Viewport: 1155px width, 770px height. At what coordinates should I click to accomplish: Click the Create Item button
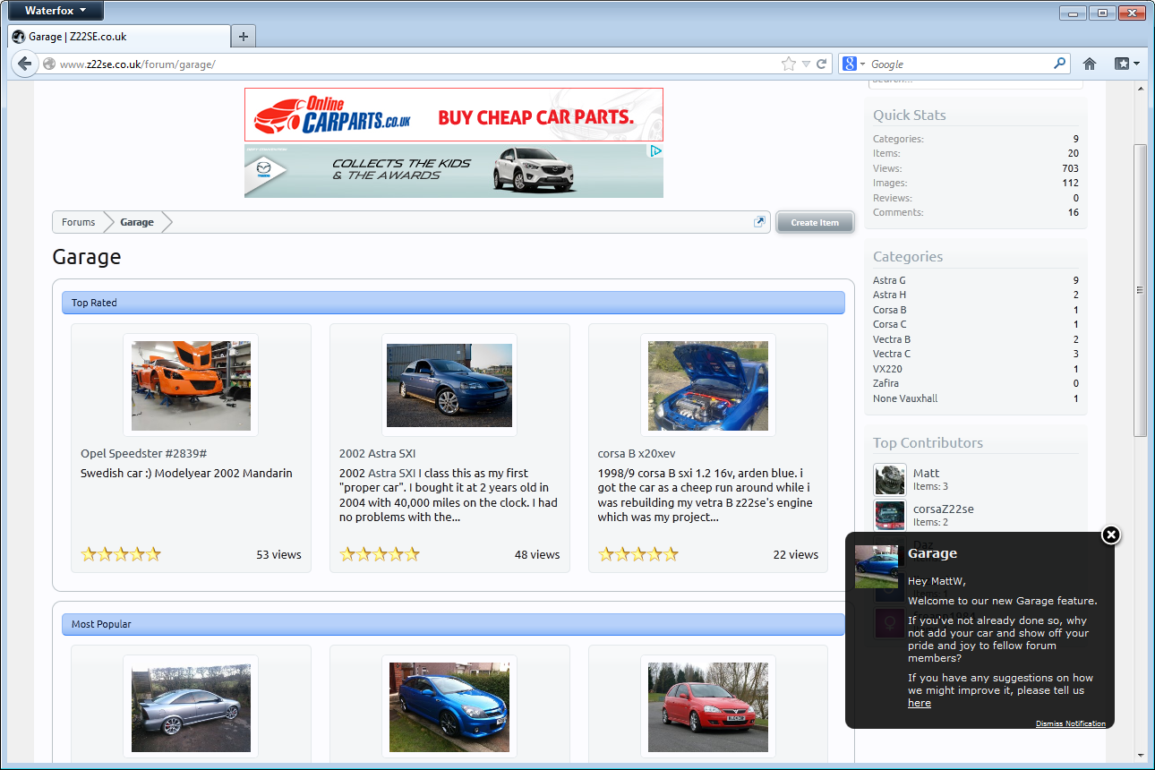(815, 222)
